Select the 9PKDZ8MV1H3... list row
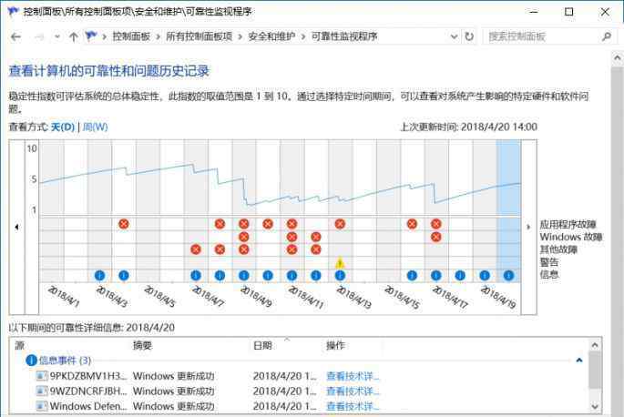This screenshot has height=417, width=624. [300, 376]
